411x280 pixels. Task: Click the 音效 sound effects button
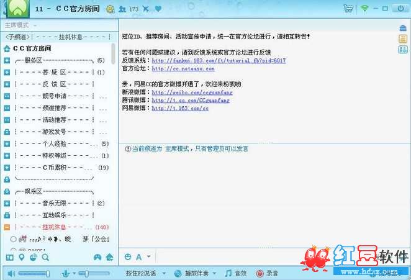point(236,273)
